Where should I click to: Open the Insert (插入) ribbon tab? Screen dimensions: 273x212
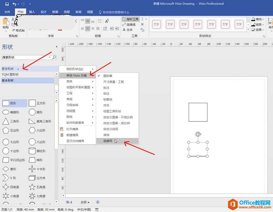point(32,12)
